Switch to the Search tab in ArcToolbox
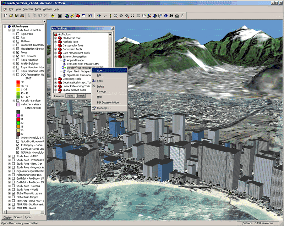 81,96
